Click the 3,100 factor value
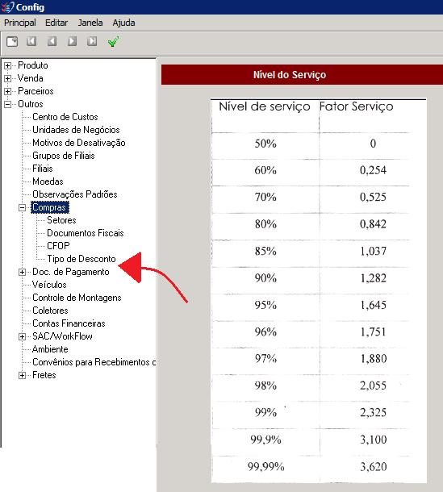Viewport: 443px width, 492px height. tap(373, 440)
